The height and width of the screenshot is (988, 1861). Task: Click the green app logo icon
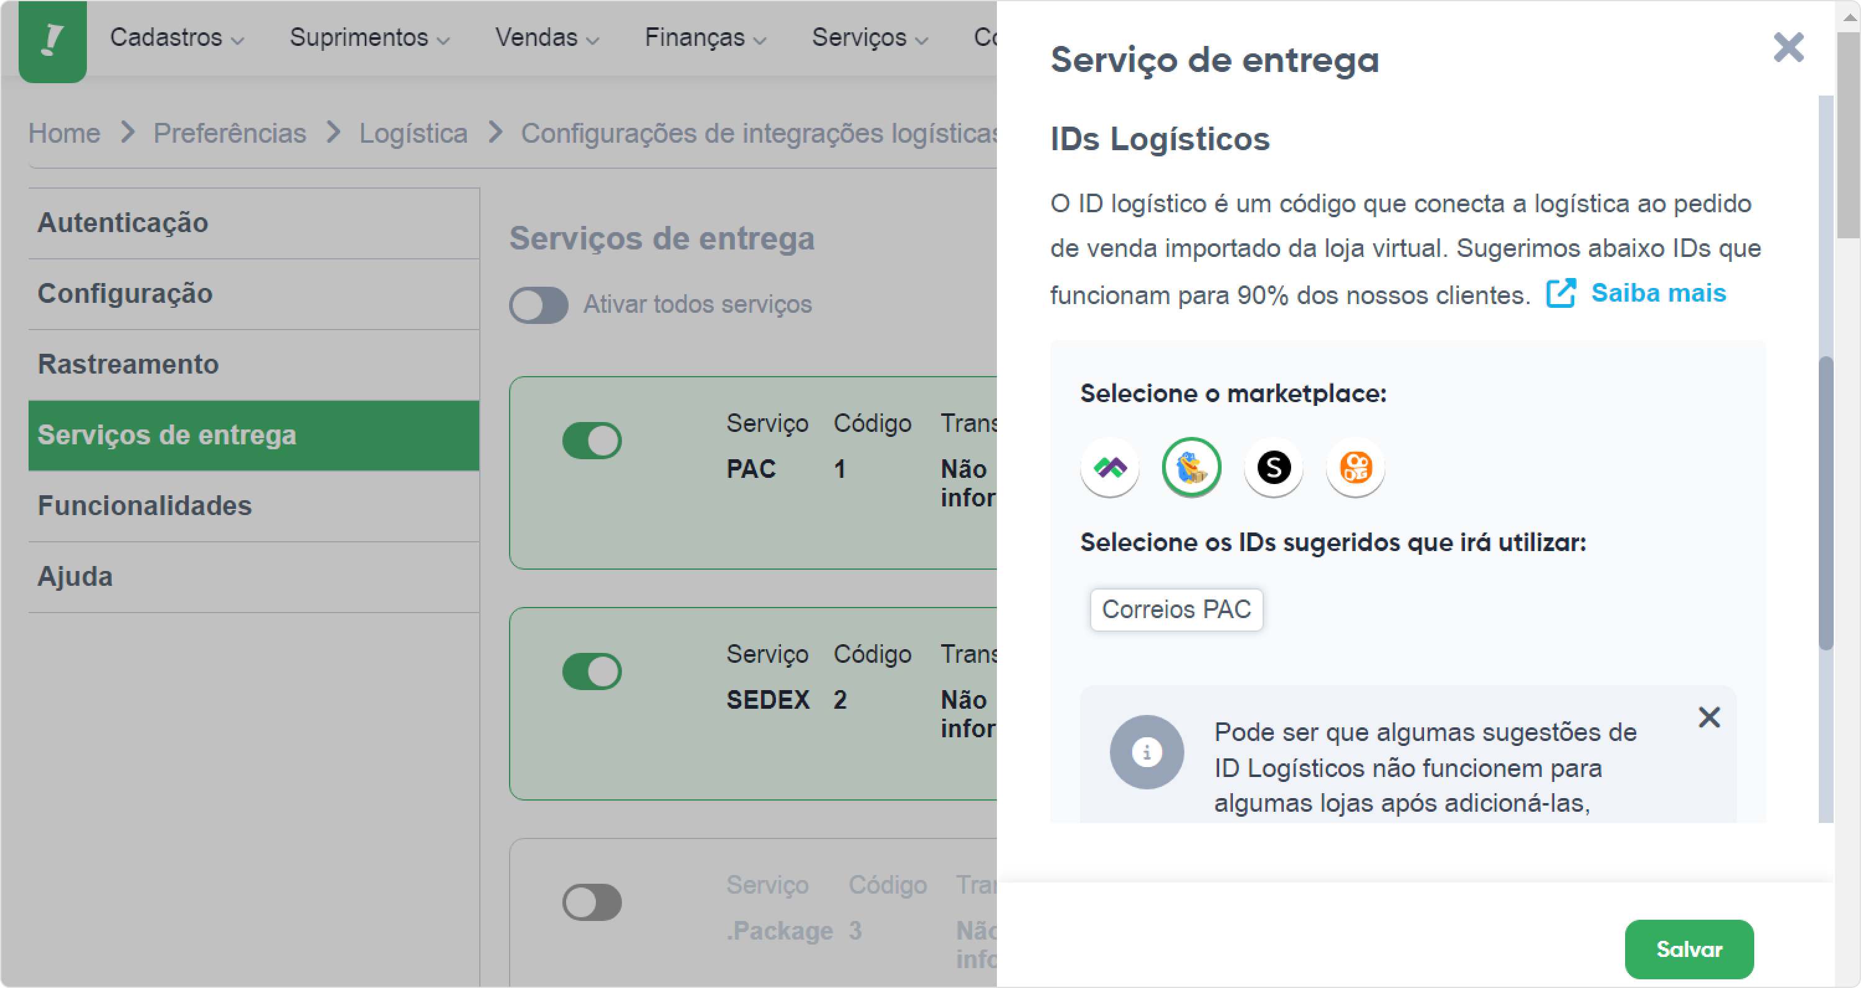pyautogui.click(x=52, y=40)
